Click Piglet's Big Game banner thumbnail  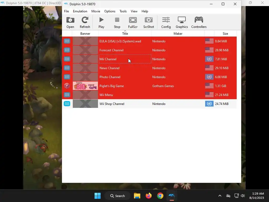click(x=85, y=86)
